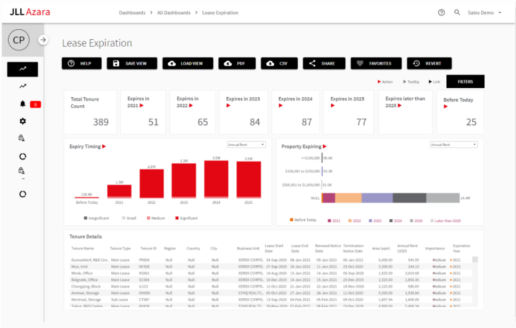Click red action arrow under Expires in 2024

click(x=281, y=105)
